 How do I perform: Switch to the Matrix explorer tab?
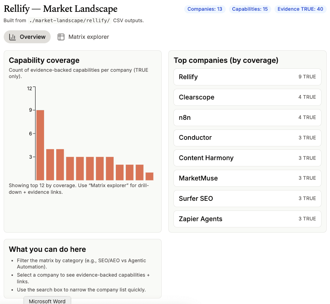[x=83, y=37]
